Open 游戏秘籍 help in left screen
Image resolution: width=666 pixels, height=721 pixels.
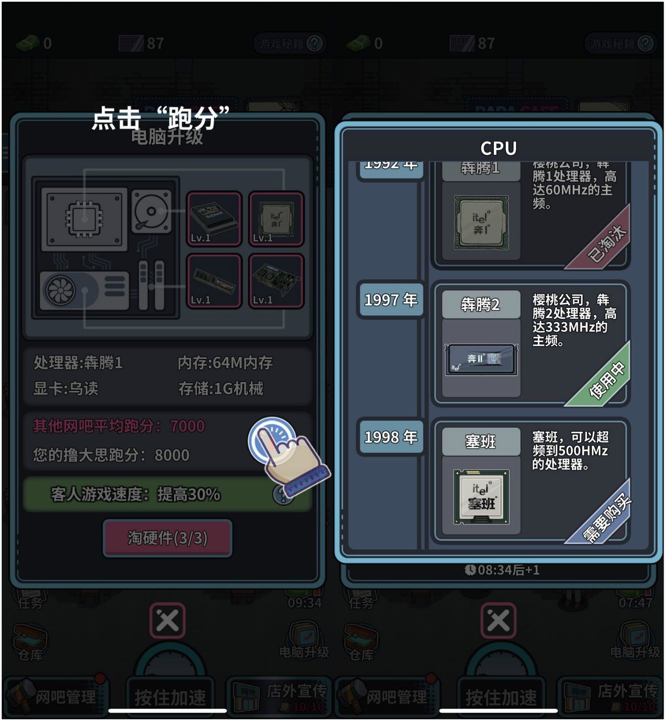click(289, 43)
